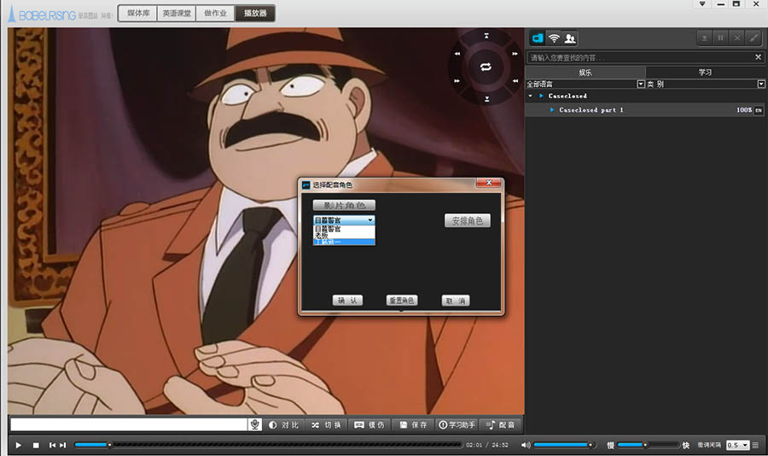The image size is (768, 456).
Task: Open the 0.5 interval dropdown
Action: coord(737,445)
